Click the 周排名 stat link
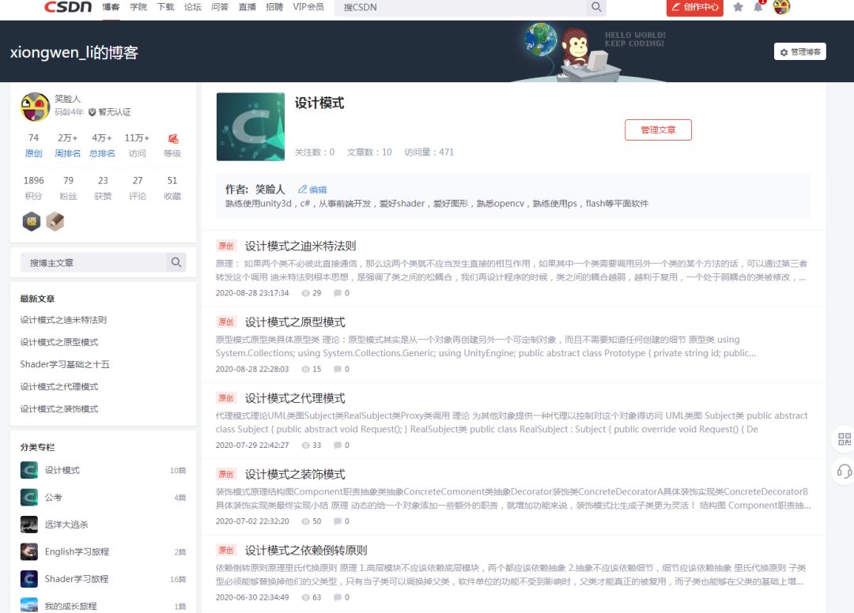Viewport: 854px width, 613px height. (x=67, y=153)
